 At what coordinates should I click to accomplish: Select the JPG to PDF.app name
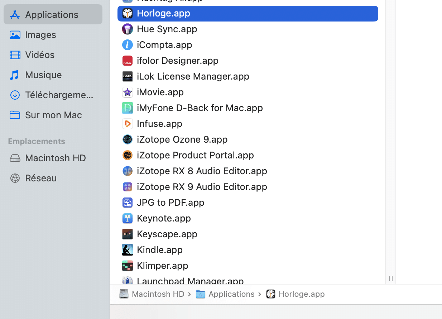click(x=170, y=203)
